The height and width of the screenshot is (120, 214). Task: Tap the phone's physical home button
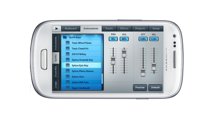tap(44, 59)
